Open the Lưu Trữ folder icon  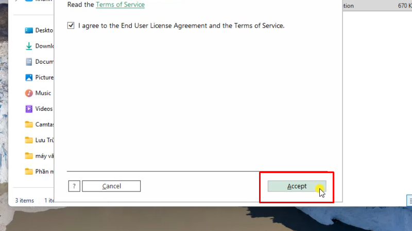tap(29, 140)
